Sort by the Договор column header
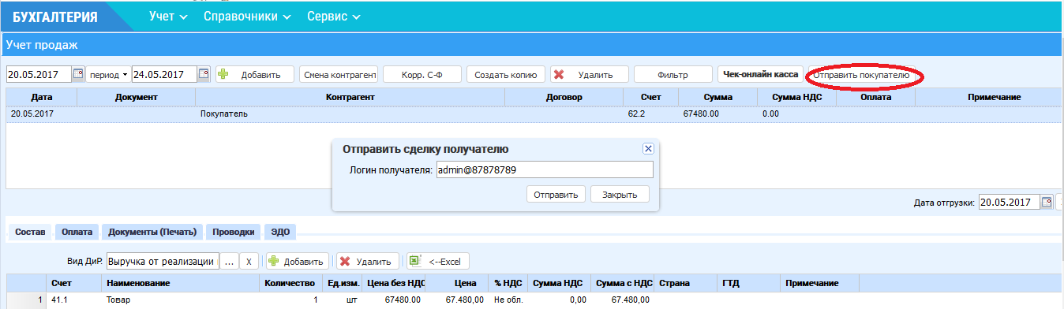Screen dimensions: 1064x309 pyautogui.click(x=564, y=97)
